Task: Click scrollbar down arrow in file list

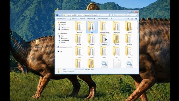Action: coord(138,67)
